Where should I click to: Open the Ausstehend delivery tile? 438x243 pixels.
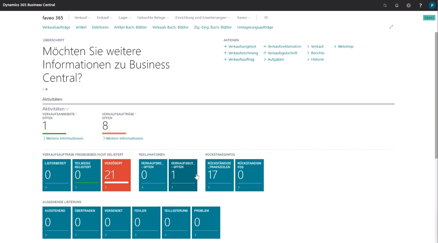click(x=57, y=223)
